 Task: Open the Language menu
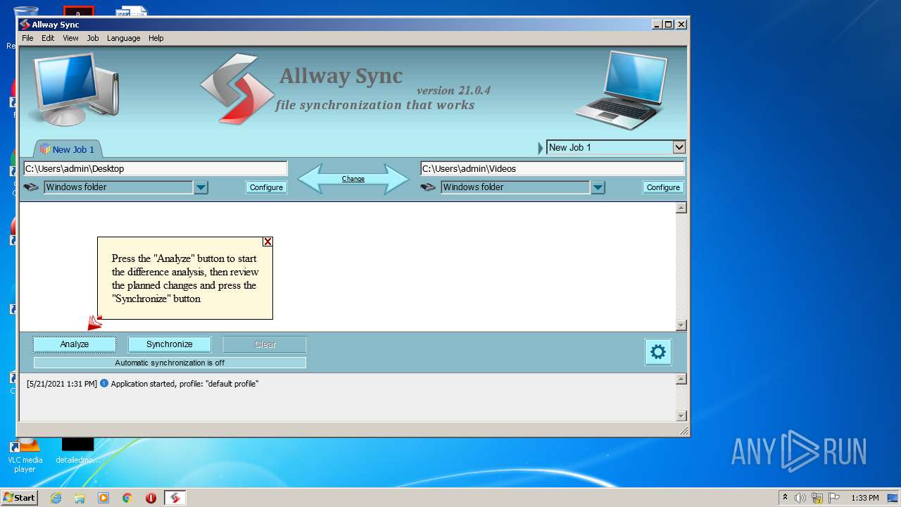(x=124, y=38)
